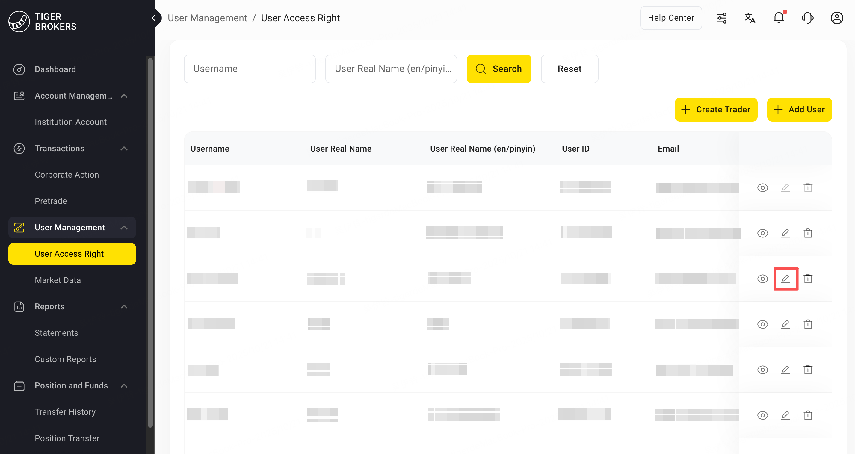Collapse the Account Management section
The height and width of the screenshot is (454, 855).
[x=124, y=96]
